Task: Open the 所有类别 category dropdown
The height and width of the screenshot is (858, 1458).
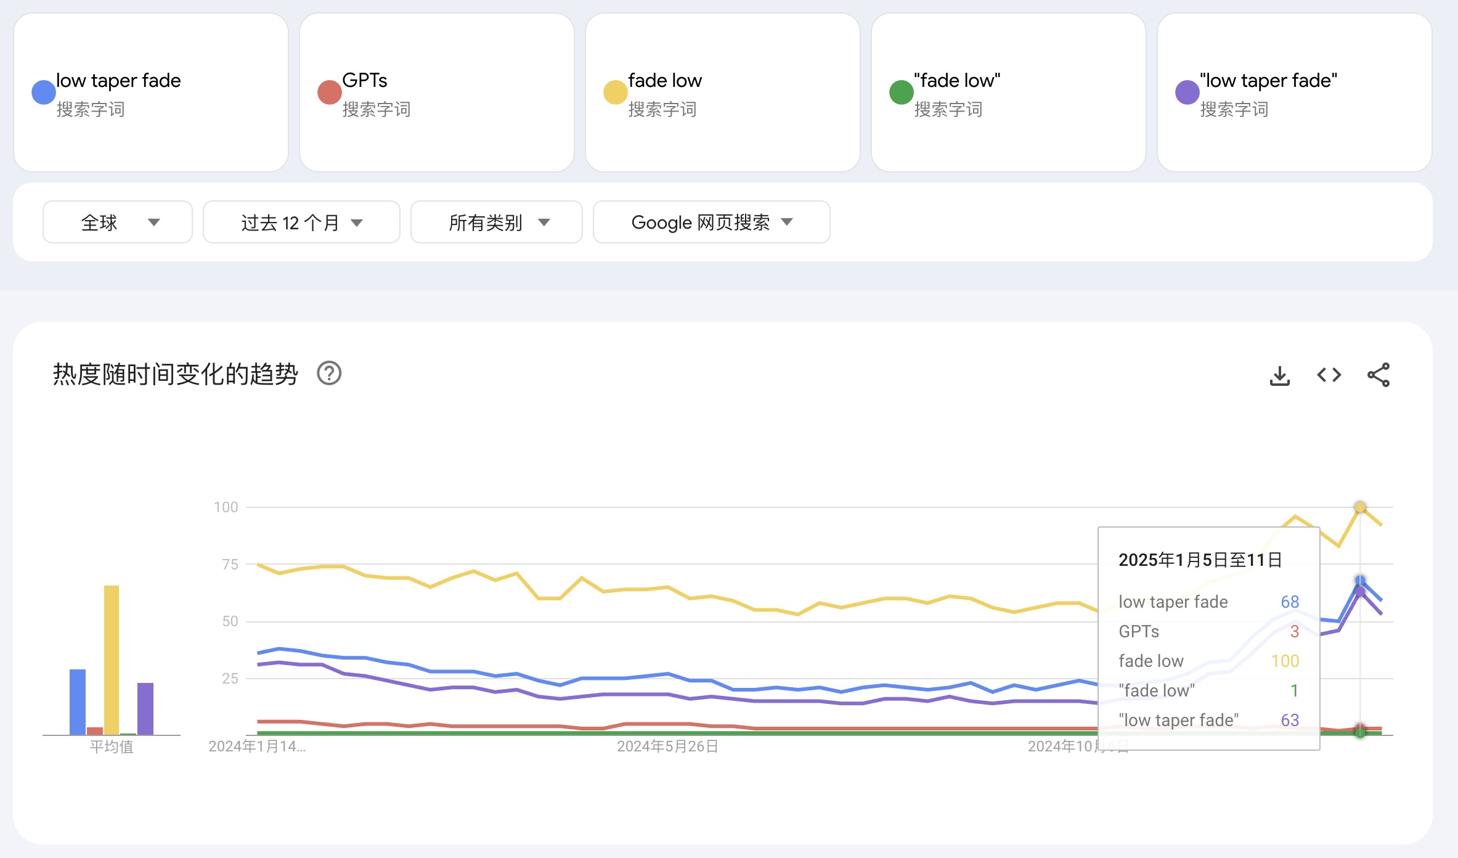Action: click(x=497, y=222)
